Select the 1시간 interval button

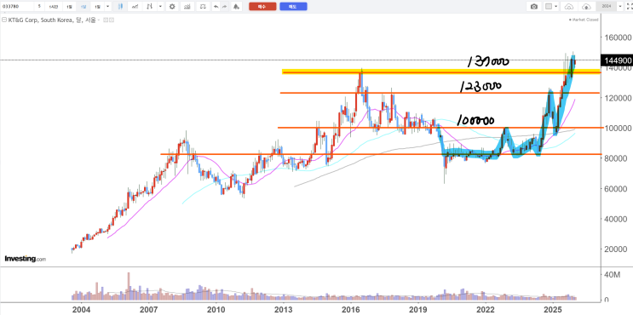(x=53, y=7)
